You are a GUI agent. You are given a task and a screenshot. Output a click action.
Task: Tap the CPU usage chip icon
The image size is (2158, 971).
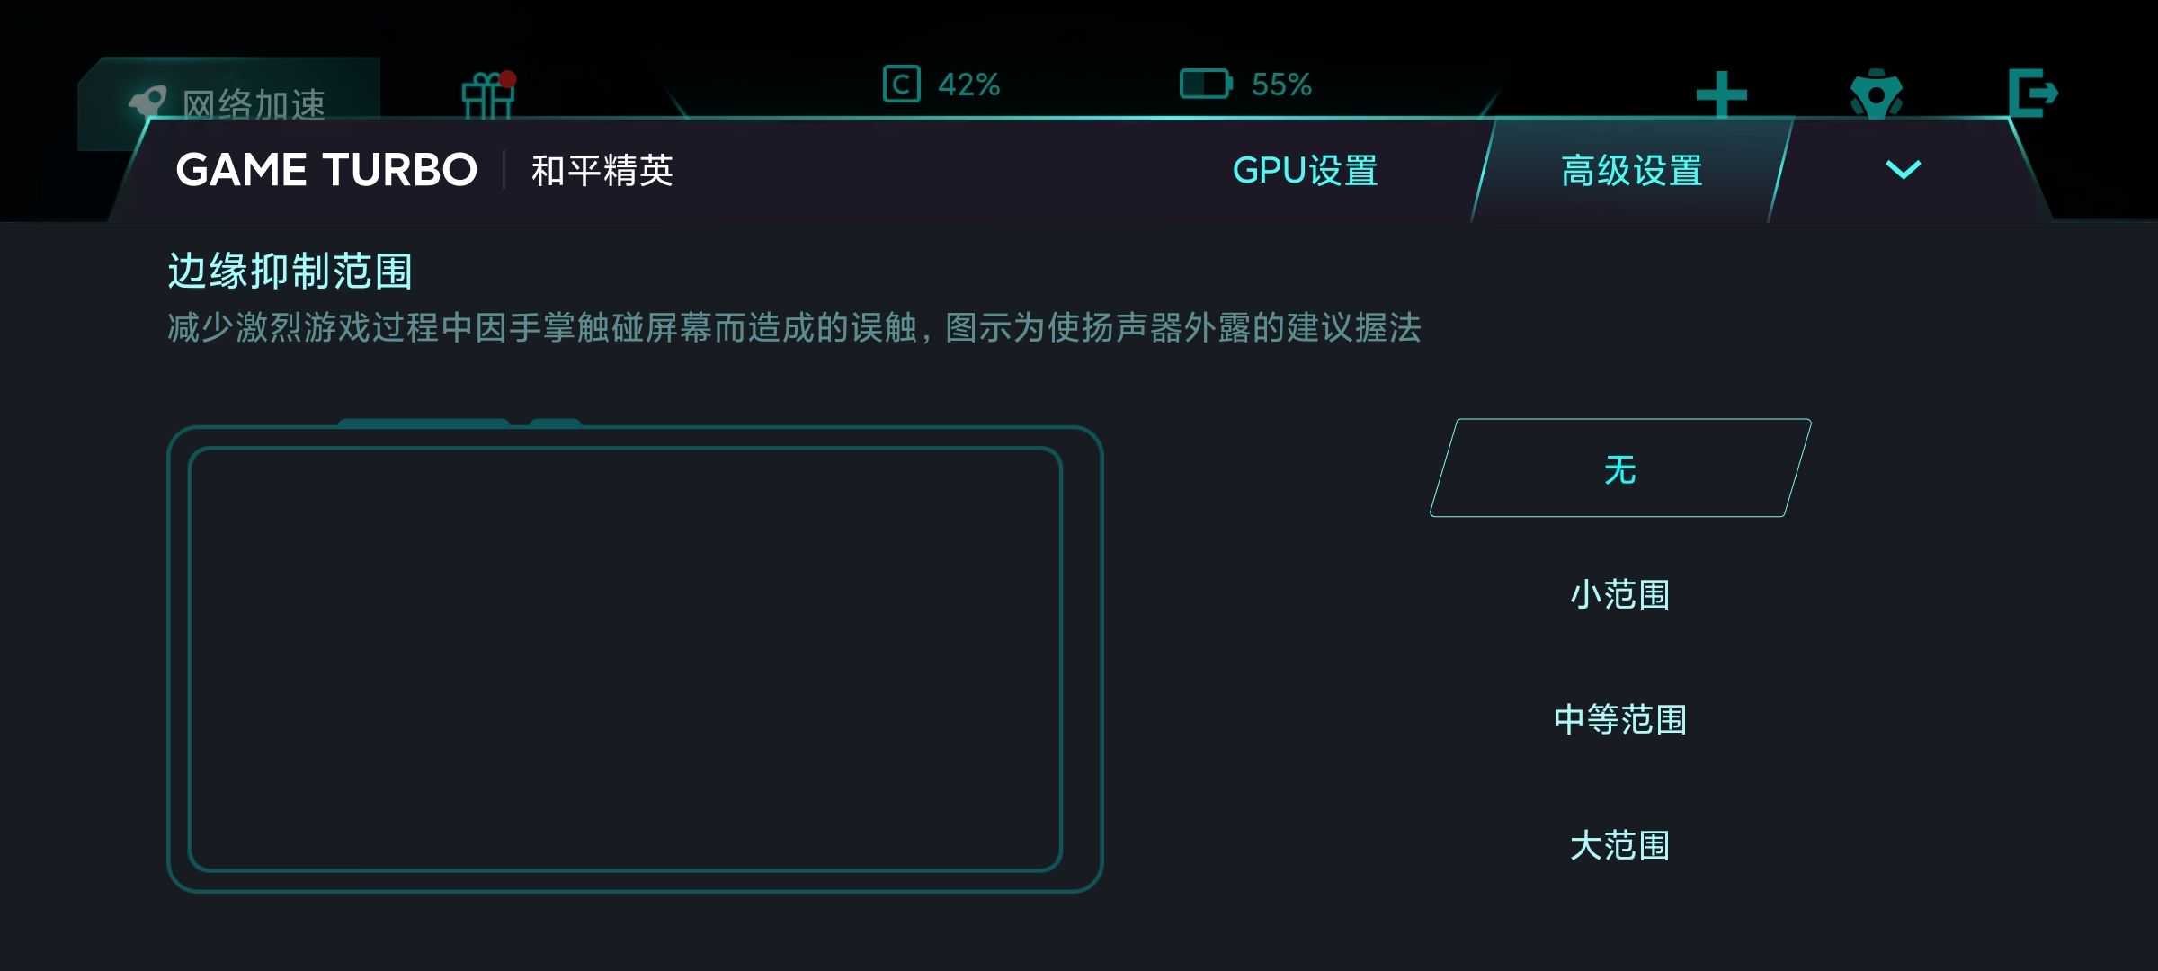click(901, 85)
